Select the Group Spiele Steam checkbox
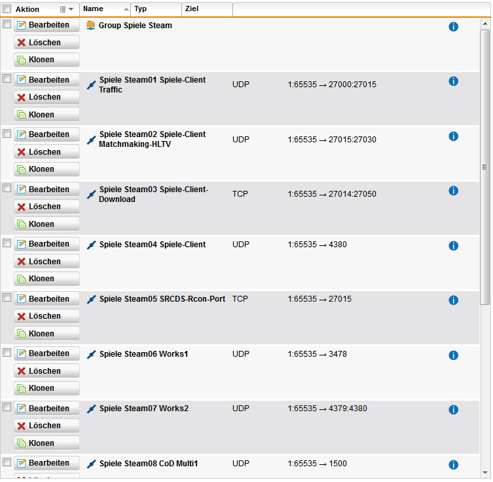493x482 pixels. tap(7, 24)
